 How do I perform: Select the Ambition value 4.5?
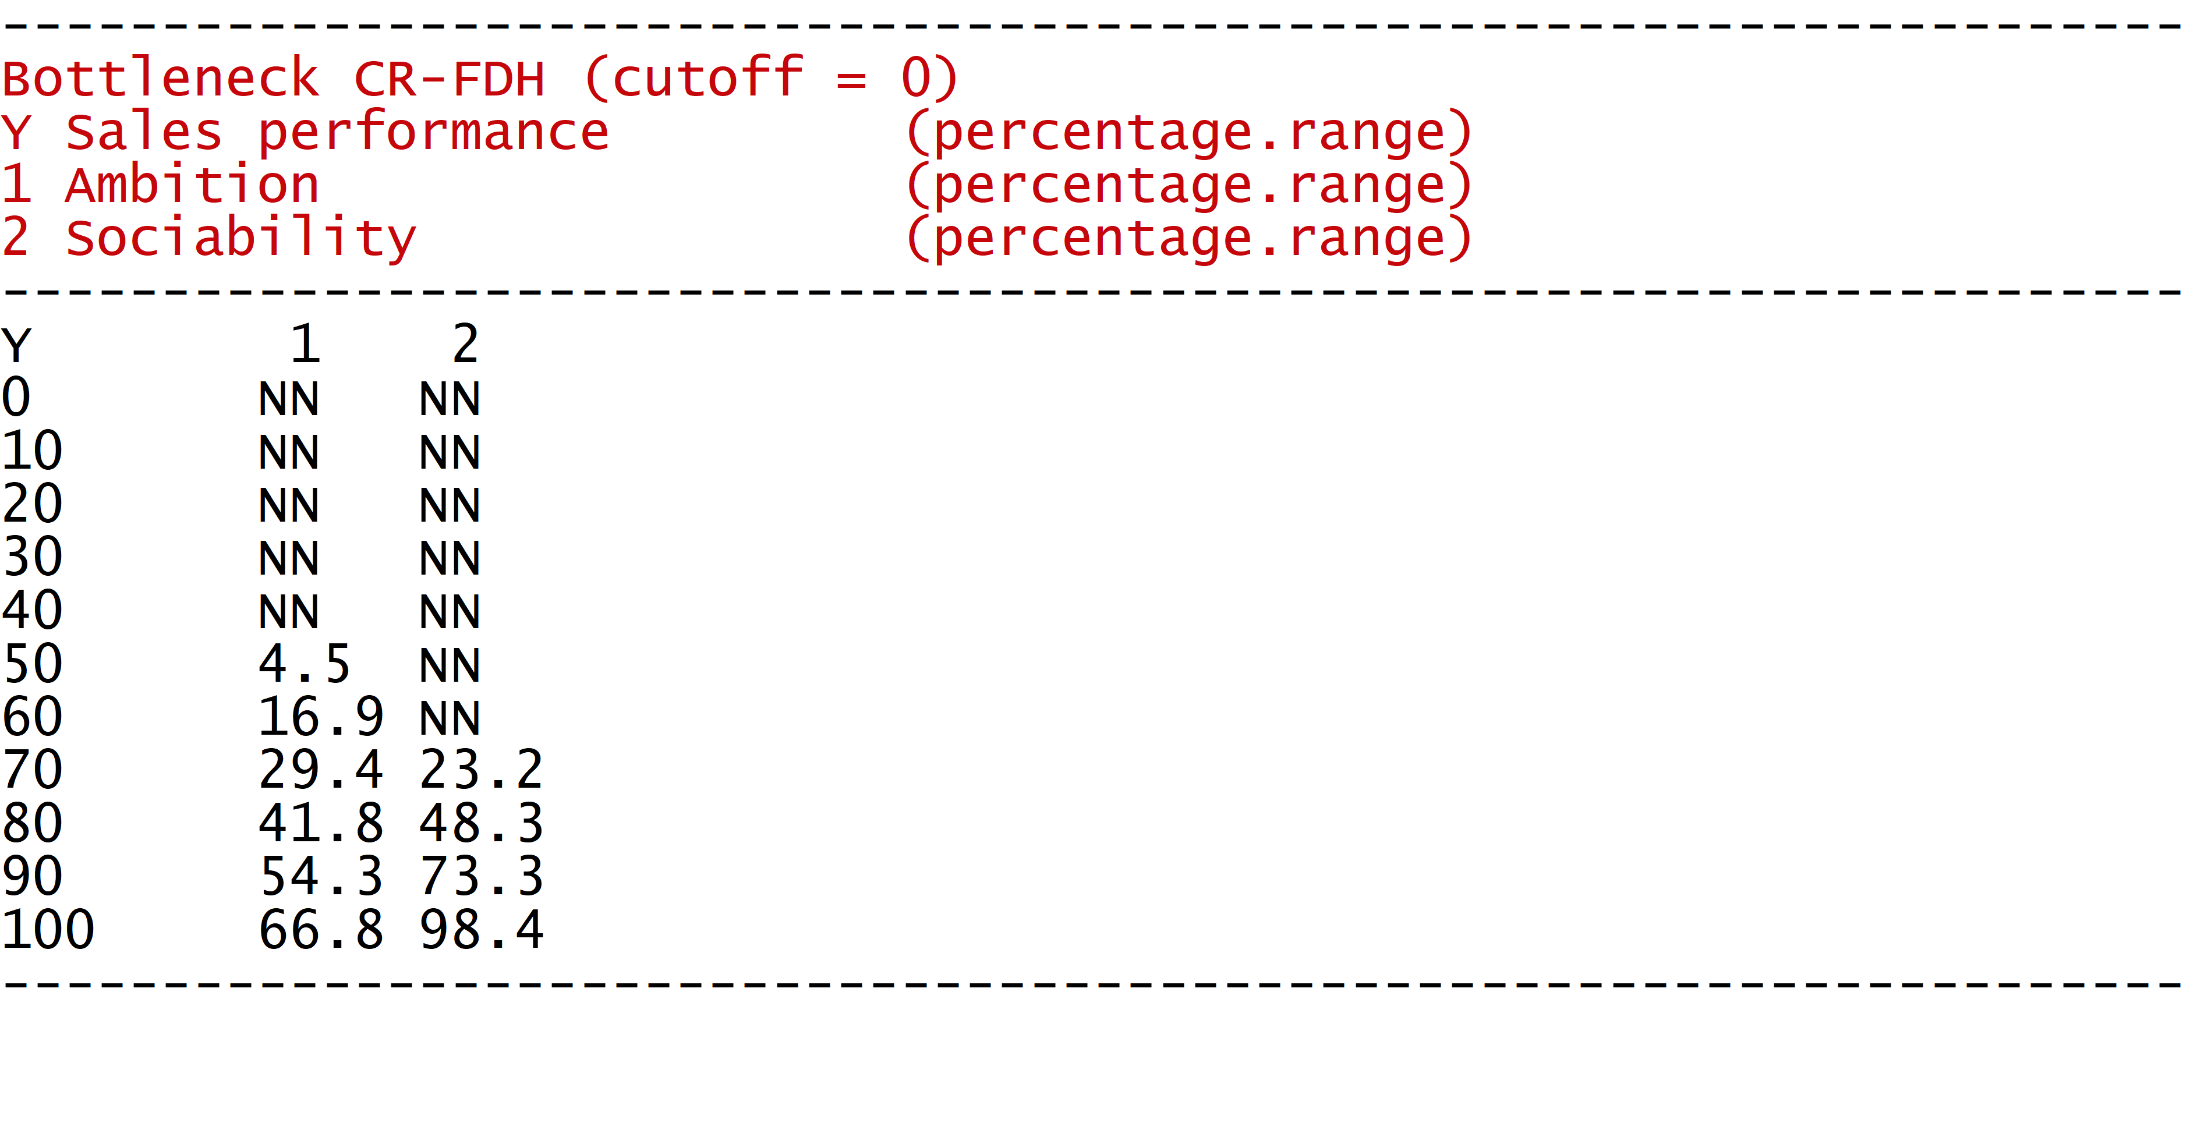[x=305, y=664]
